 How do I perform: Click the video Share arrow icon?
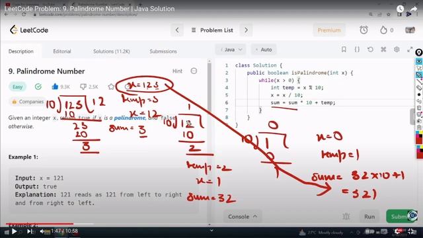(x=414, y=9)
